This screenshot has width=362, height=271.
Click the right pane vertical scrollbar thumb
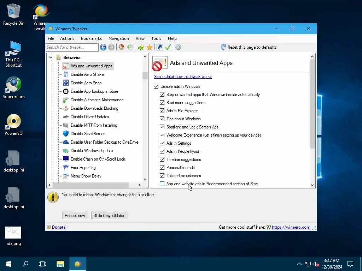tap(312, 104)
